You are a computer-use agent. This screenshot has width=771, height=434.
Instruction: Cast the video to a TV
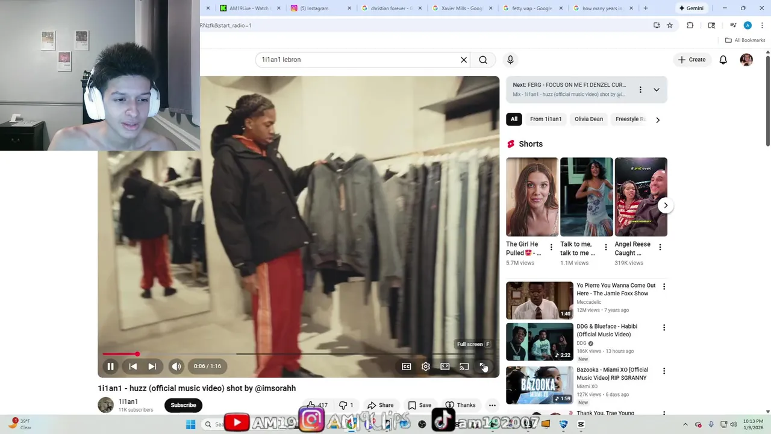464,366
